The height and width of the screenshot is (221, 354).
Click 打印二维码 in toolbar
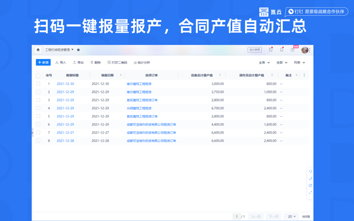pyautogui.click(x=117, y=62)
